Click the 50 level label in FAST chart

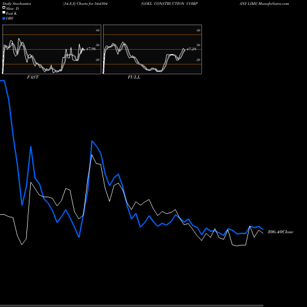click(x=98, y=45)
